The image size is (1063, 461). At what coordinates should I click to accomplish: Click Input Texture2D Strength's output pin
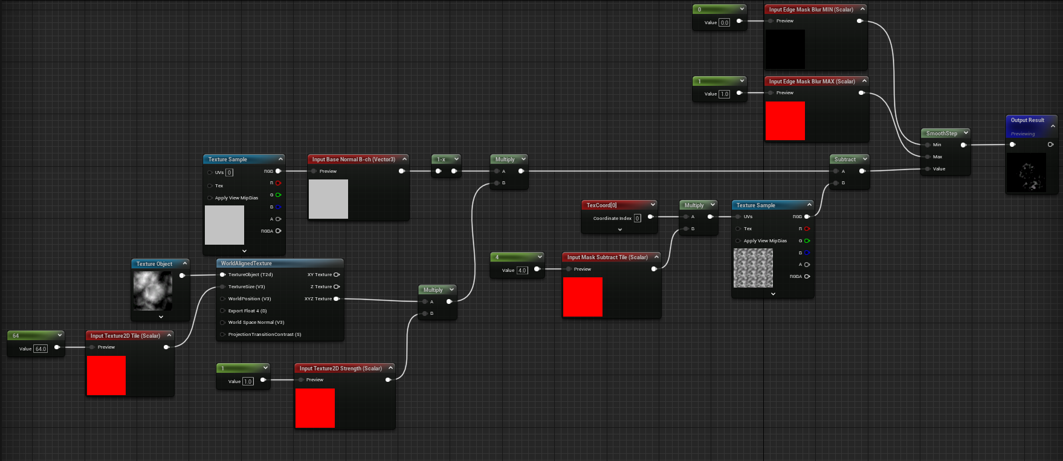(388, 379)
